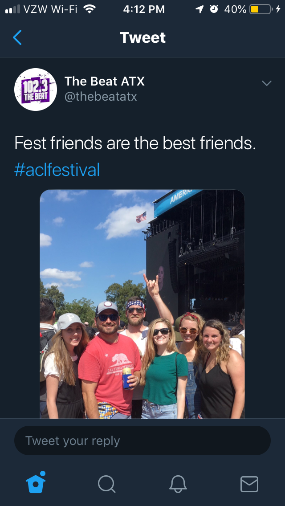Tap the Tweet header title
This screenshot has height=506, width=285.
(142, 38)
